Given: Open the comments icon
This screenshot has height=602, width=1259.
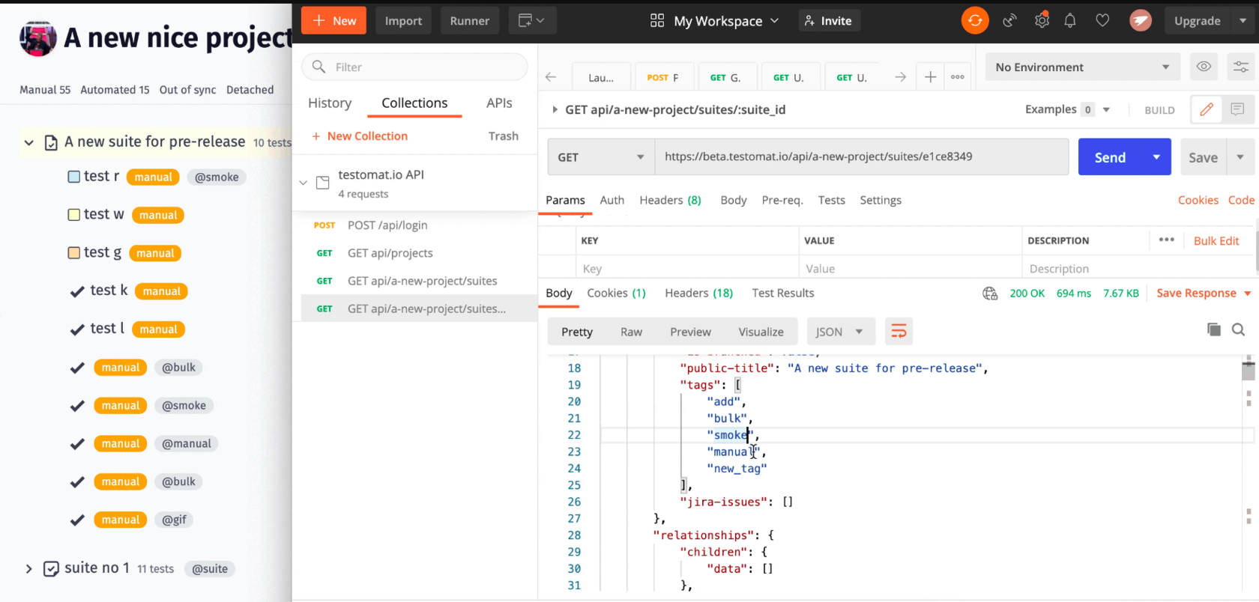Looking at the screenshot, I should [x=1237, y=109].
